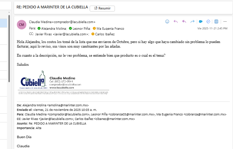The image size is (233, 149).
Task: Open the Apps grid icon
Action: pyautogui.click(x=216, y=22)
